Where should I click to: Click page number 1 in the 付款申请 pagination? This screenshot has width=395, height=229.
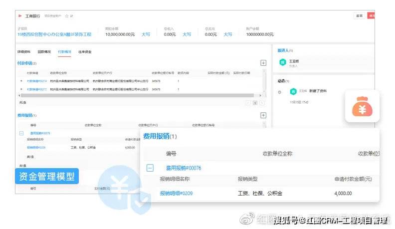[255, 103]
